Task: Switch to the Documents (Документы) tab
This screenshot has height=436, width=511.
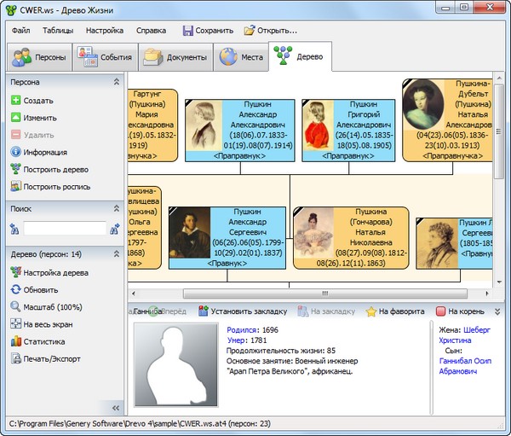Action: coord(176,57)
